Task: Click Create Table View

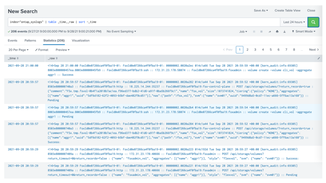Action: [x=287, y=10]
